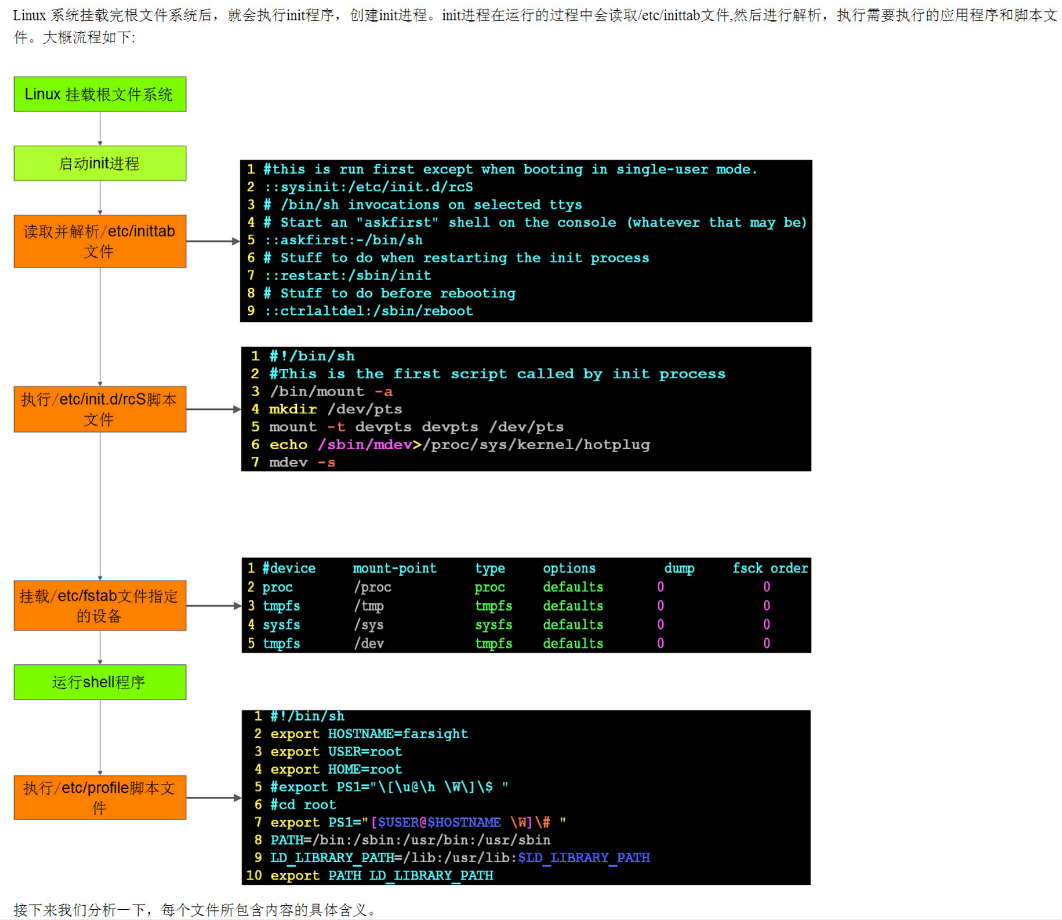Click the '::ctrlaltdel:/sbin/reboot' line
The height and width of the screenshot is (920, 1062).
[368, 311]
